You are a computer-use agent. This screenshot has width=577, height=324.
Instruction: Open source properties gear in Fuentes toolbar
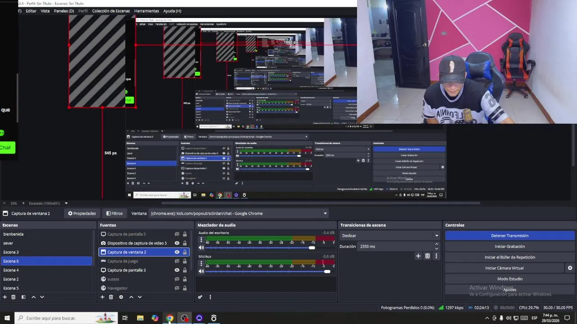121,297
